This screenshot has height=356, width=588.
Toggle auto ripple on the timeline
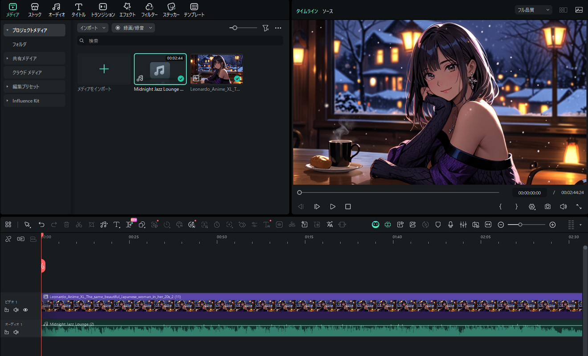pos(388,225)
